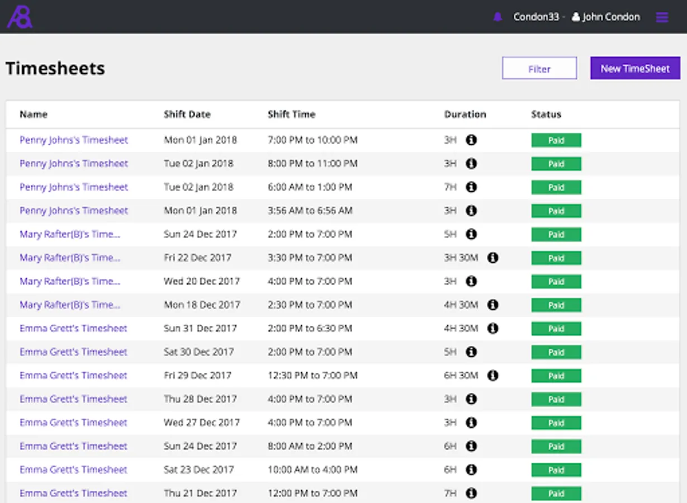This screenshot has height=503, width=687.
Task: Click the Duration column header
Action: point(465,115)
